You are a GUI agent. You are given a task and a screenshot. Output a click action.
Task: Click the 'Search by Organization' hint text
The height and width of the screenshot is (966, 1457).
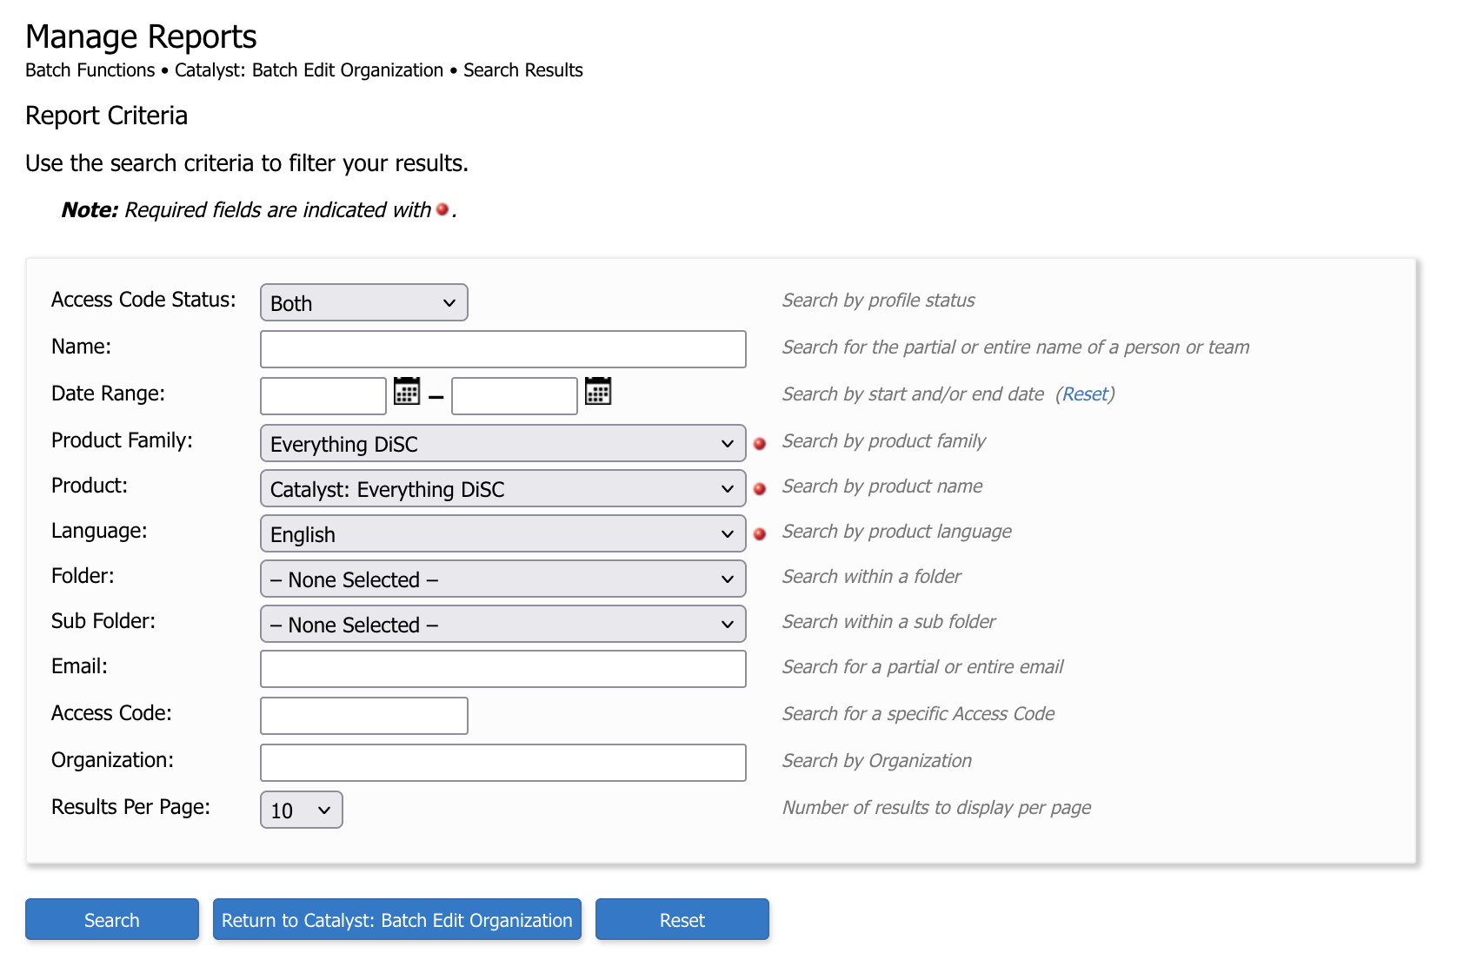click(x=877, y=761)
